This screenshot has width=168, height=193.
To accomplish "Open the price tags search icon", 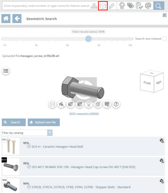I will click(x=131, y=6).
